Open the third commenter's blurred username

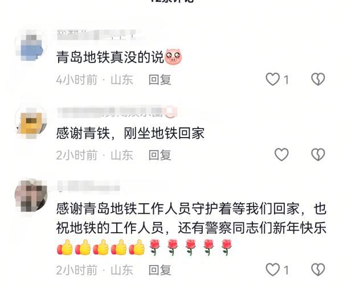[x=88, y=187]
